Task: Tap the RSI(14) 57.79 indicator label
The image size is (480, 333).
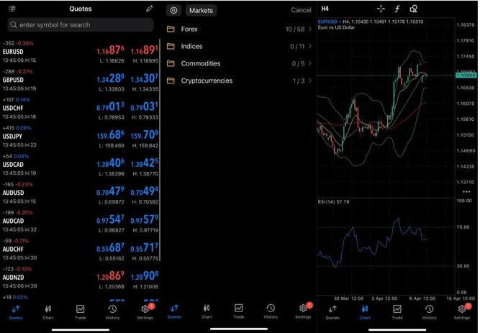Action: tap(333, 201)
